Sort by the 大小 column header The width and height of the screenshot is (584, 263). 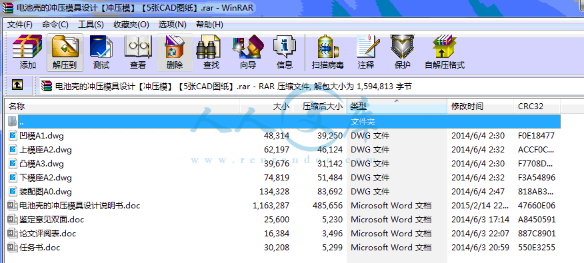266,107
